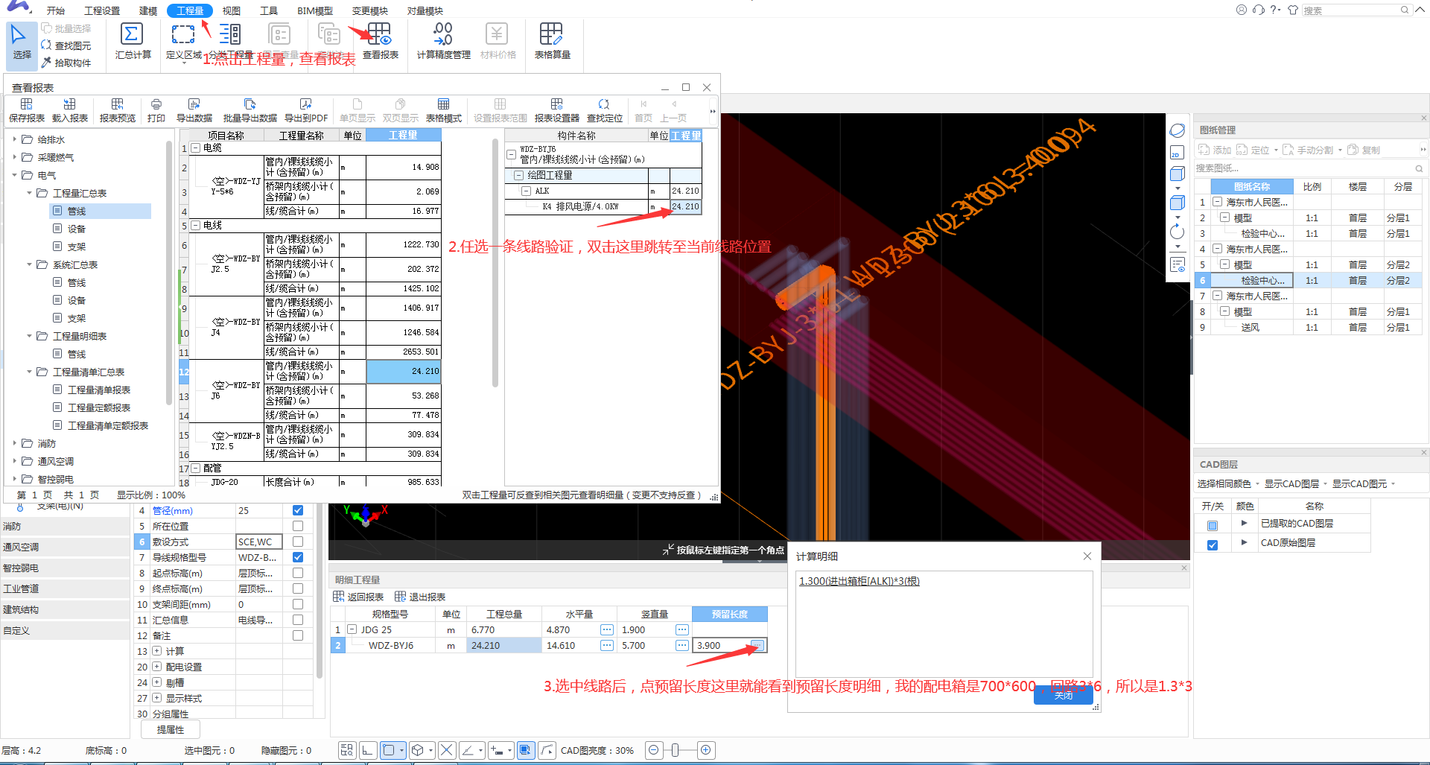Open the 视图 menu tab
Viewport: 1430px width, 765px height.
click(232, 10)
